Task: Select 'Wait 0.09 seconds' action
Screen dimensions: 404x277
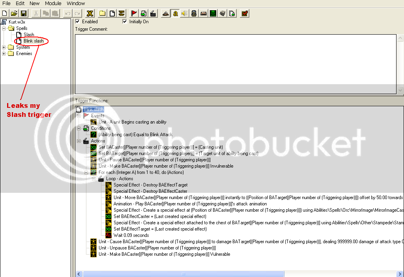Action: click(x=131, y=235)
